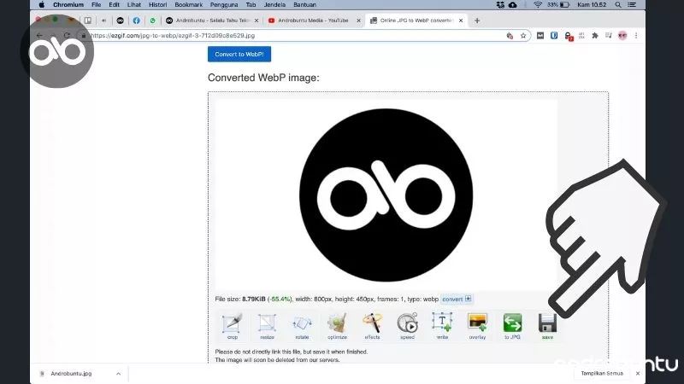Open Spotlight search in menu bar
Viewport: 684px width, 384px height.
(618, 5)
